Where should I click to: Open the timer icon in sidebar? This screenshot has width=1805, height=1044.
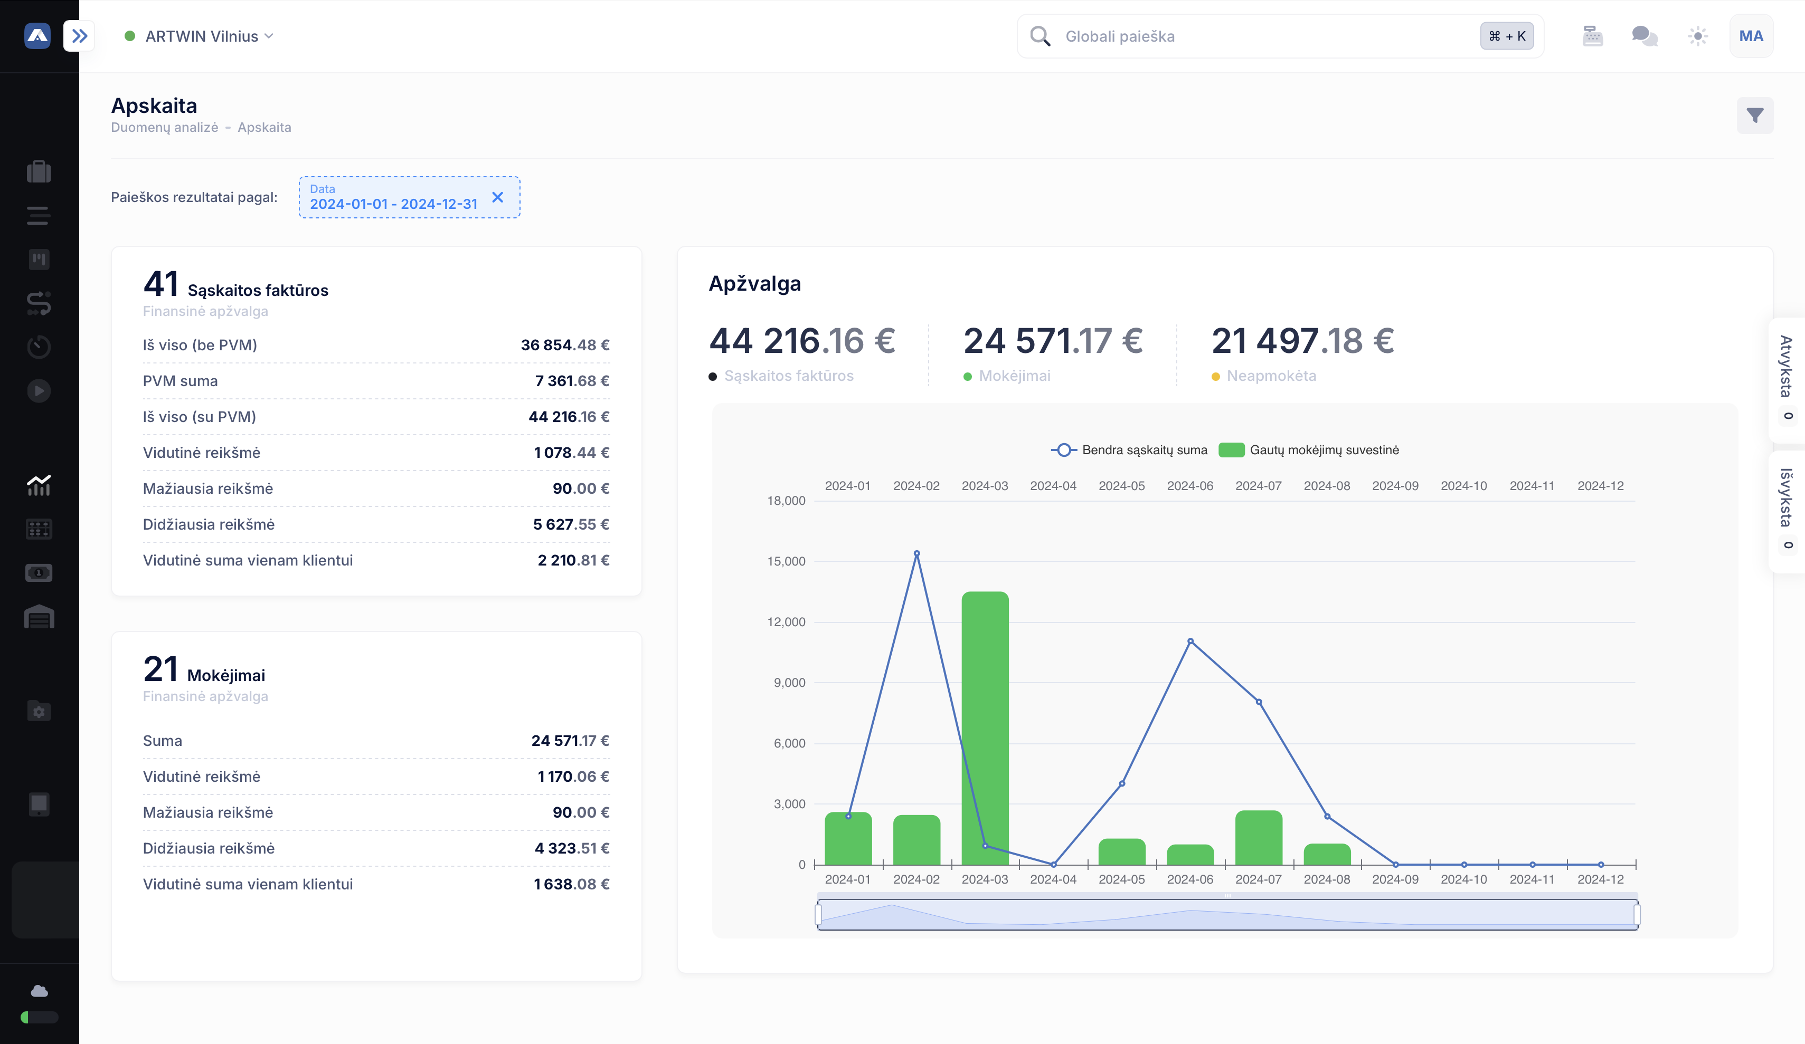39,347
